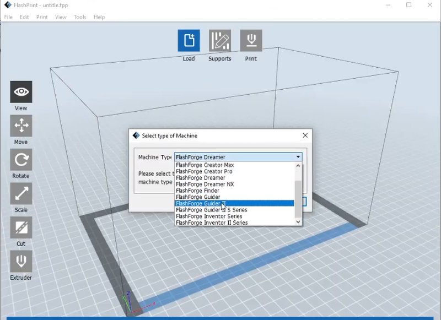Select the View eye tool
441x320 pixels.
pyautogui.click(x=21, y=92)
